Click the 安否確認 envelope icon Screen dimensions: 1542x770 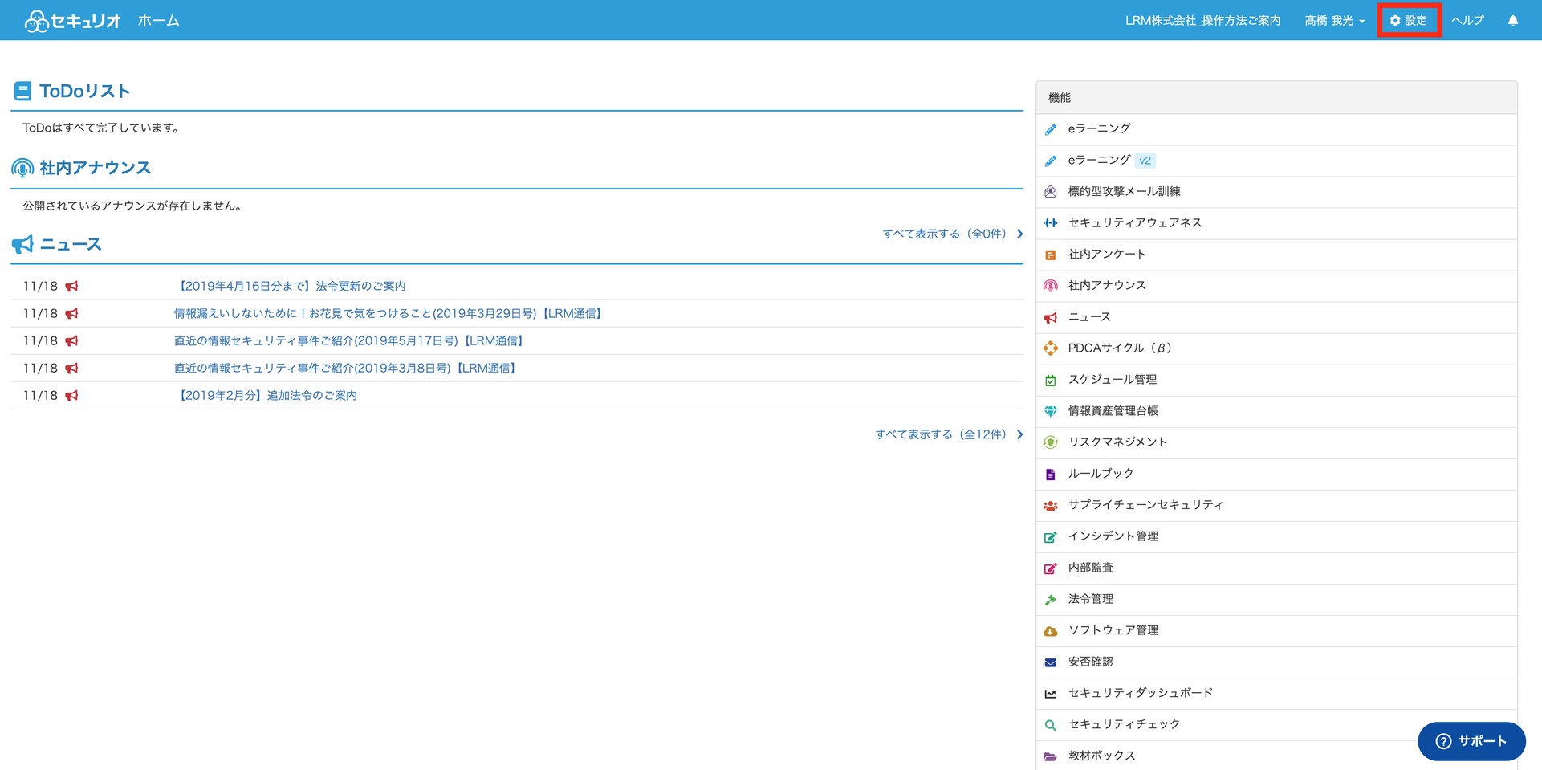click(1050, 662)
